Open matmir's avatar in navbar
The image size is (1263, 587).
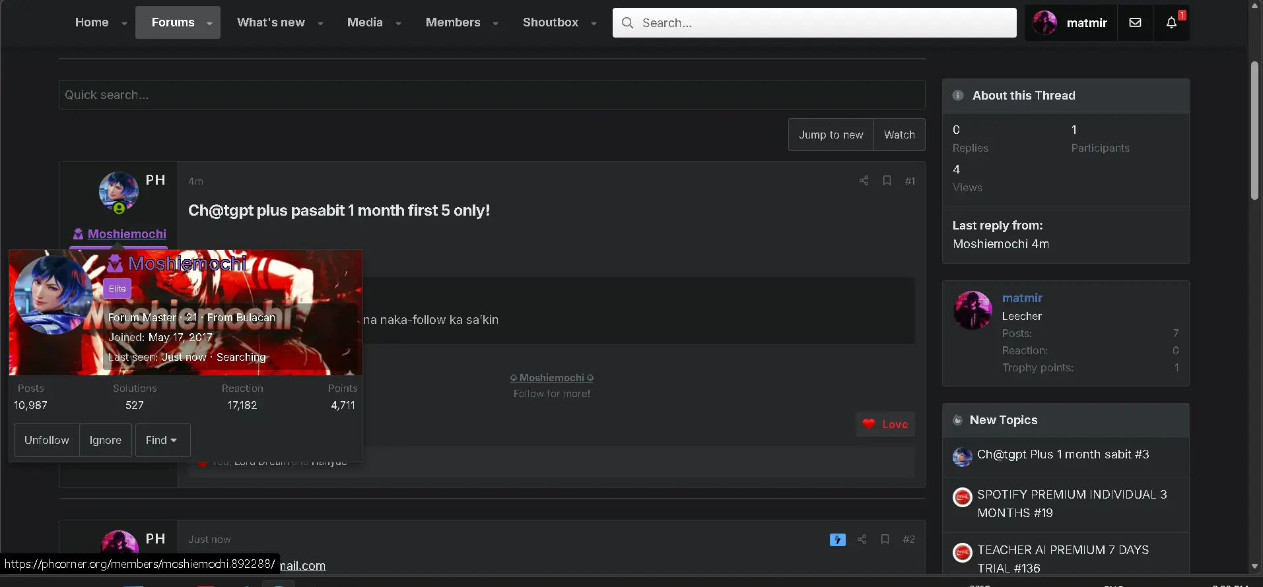click(x=1044, y=22)
